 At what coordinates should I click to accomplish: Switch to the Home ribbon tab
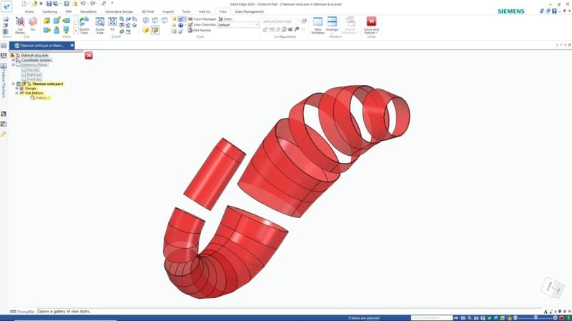point(29,11)
